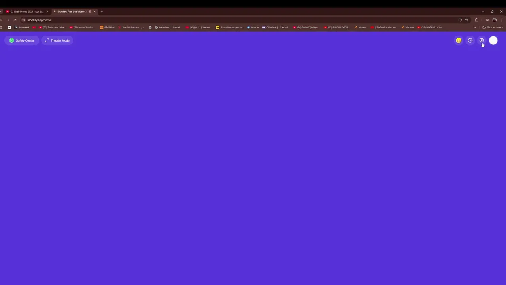Open the (28) MATHIEU - You... bookmark
The image size is (506, 285).
tap(431, 27)
